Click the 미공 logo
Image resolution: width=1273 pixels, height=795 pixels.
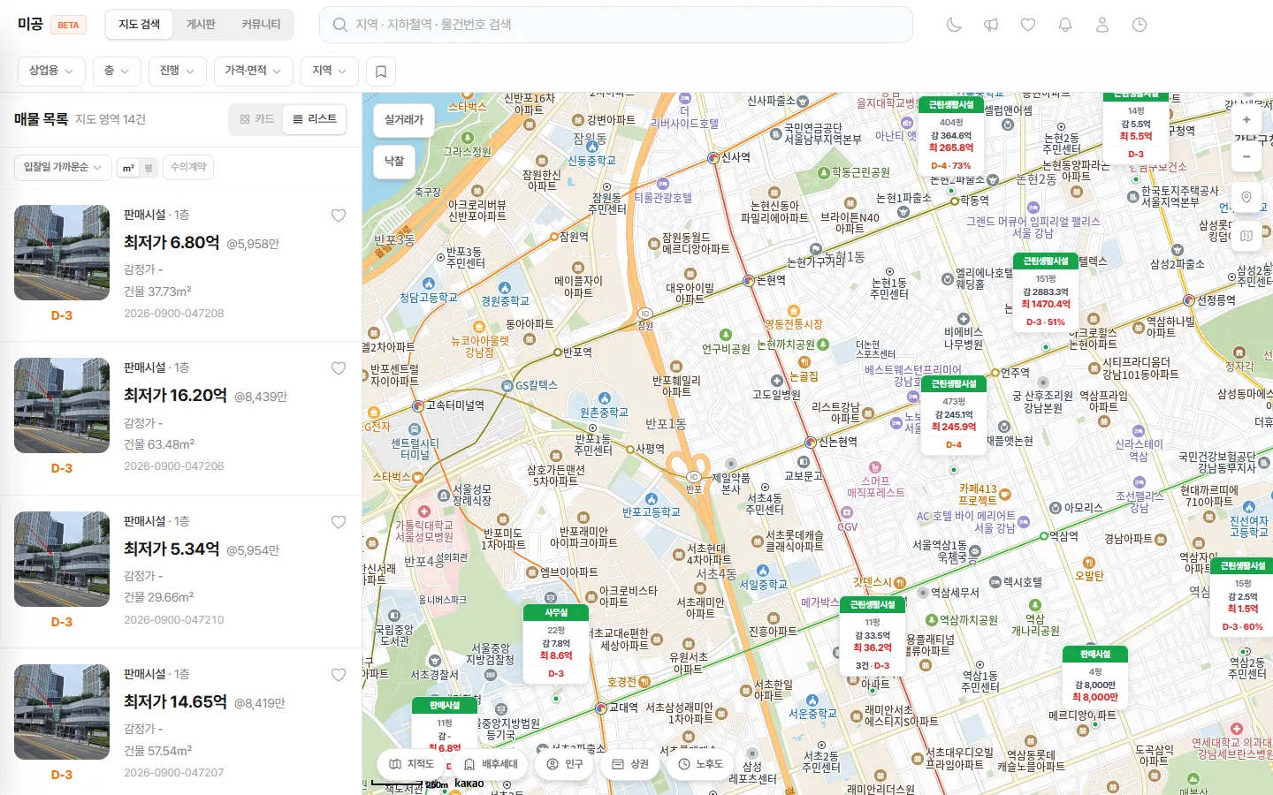[x=30, y=24]
